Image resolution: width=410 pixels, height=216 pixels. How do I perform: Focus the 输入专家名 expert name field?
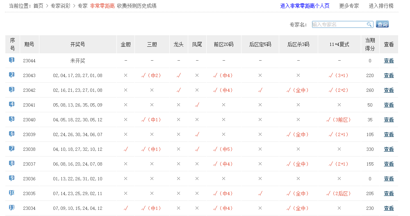pos(339,25)
